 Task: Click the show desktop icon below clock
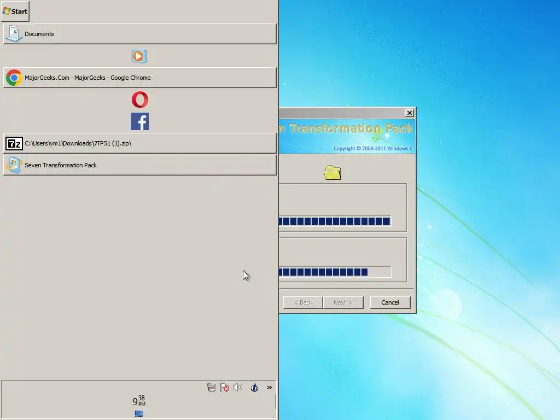[139, 413]
